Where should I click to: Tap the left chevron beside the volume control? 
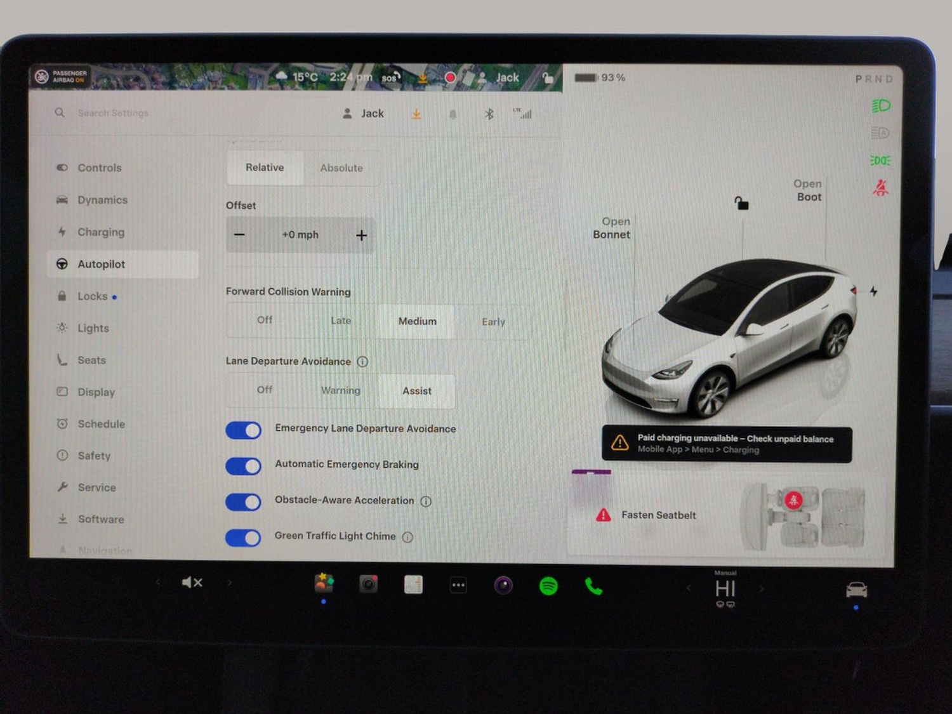(158, 582)
